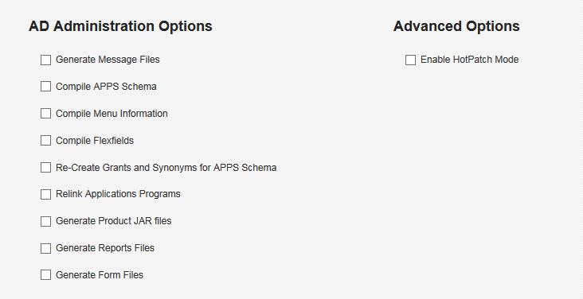Check the Generate Form Files box
Screen dimensions: 583x299
click(45, 275)
